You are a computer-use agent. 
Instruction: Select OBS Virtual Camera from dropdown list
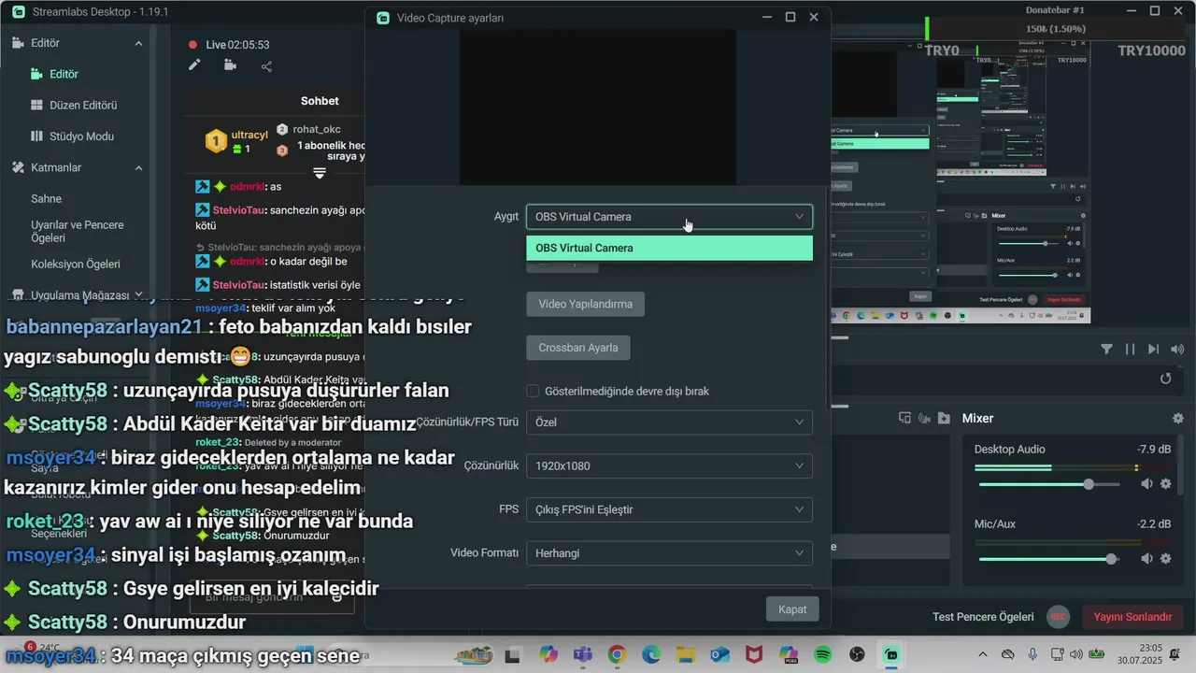pyautogui.click(x=669, y=248)
